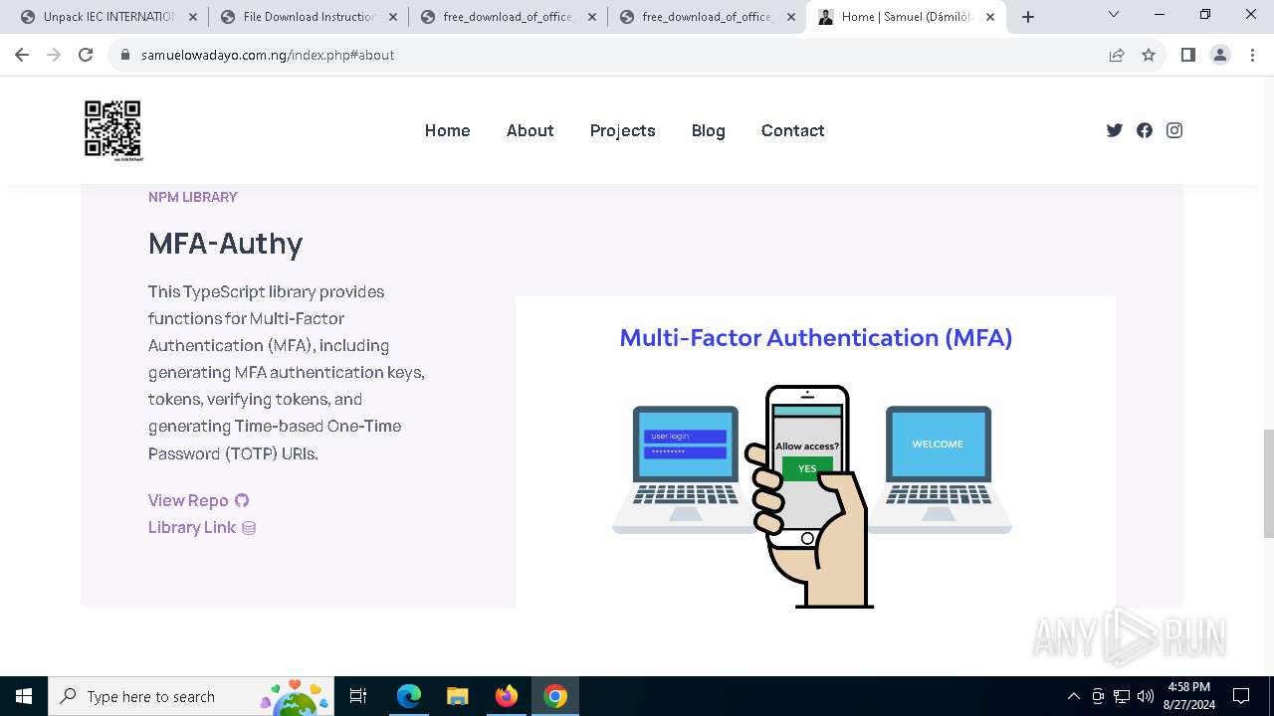Click the Multi-Factor Authentication illustration
The height and width of the screenshot is (716, 1274).
click(815, 451)
